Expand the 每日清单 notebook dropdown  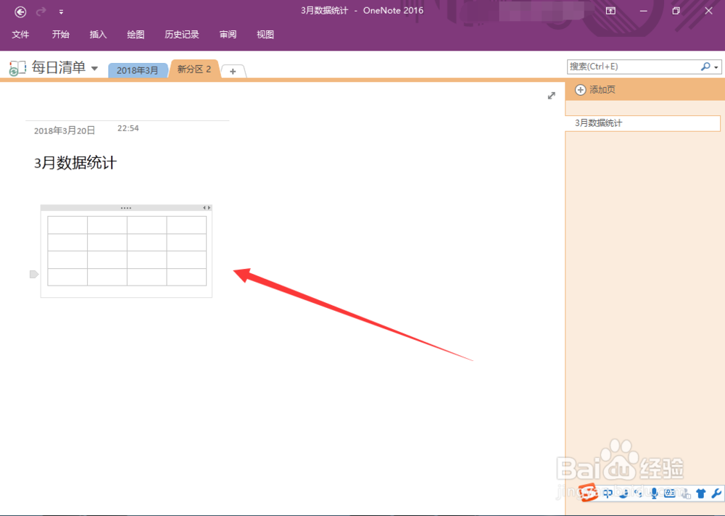point(95,67)
